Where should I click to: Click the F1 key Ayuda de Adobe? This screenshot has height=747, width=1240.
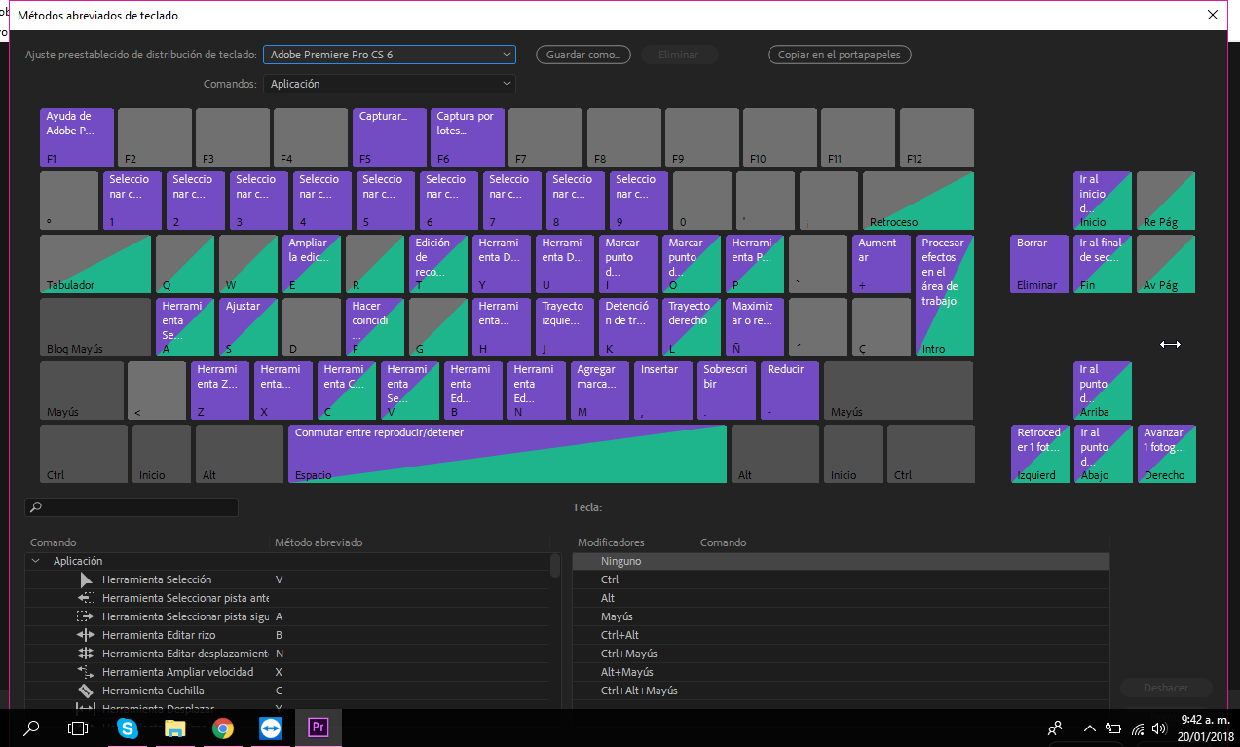point(77,137)
